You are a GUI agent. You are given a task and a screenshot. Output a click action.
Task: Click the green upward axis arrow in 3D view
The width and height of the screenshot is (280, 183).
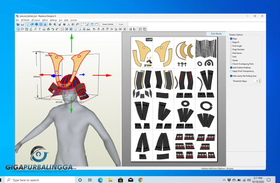(72, 43)
